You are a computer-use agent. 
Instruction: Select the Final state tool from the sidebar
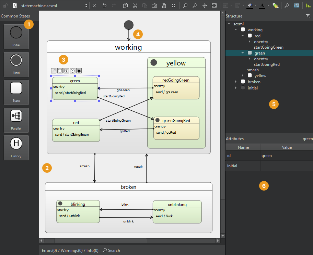pos(16,64)
